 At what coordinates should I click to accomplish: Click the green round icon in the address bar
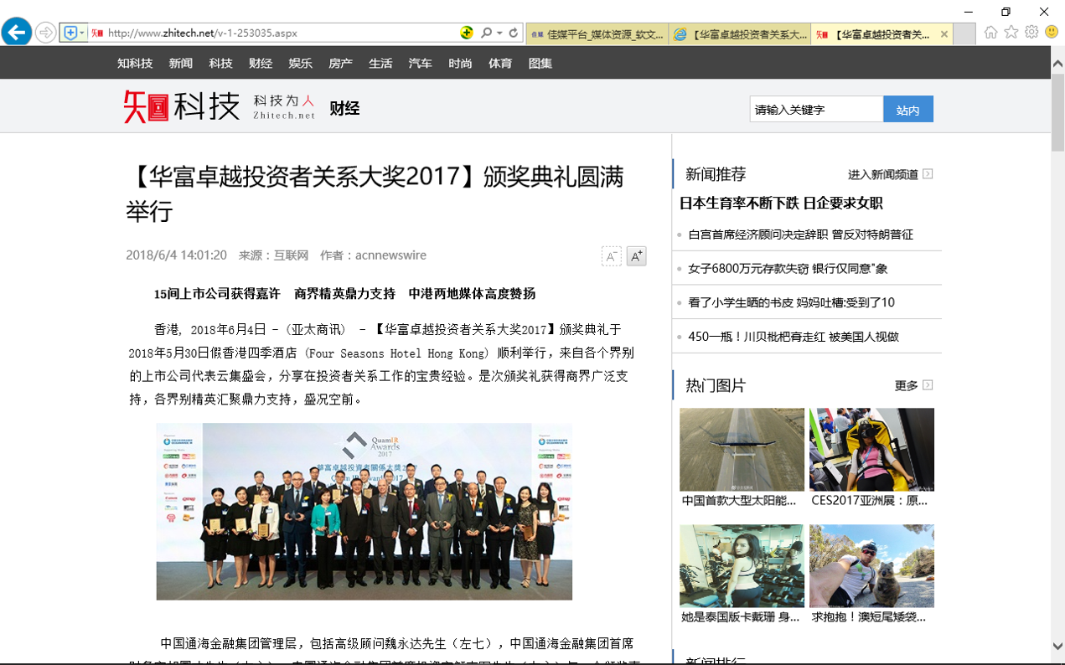click(x=467, y=33)
